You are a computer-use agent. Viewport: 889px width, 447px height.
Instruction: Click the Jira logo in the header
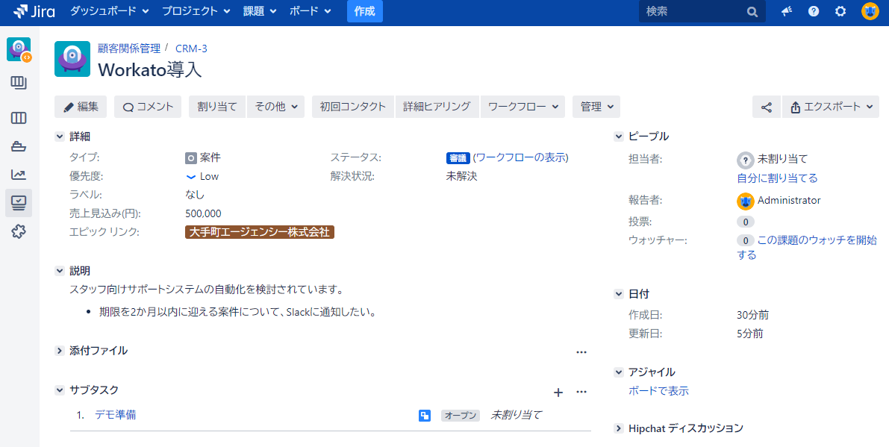pos(34,11)
